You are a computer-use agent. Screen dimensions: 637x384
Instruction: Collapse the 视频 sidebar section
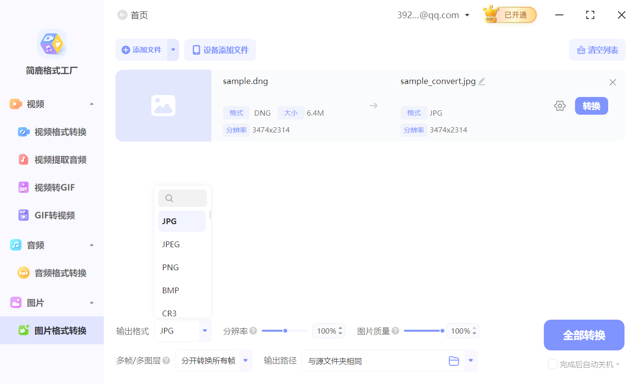point(91,104)
